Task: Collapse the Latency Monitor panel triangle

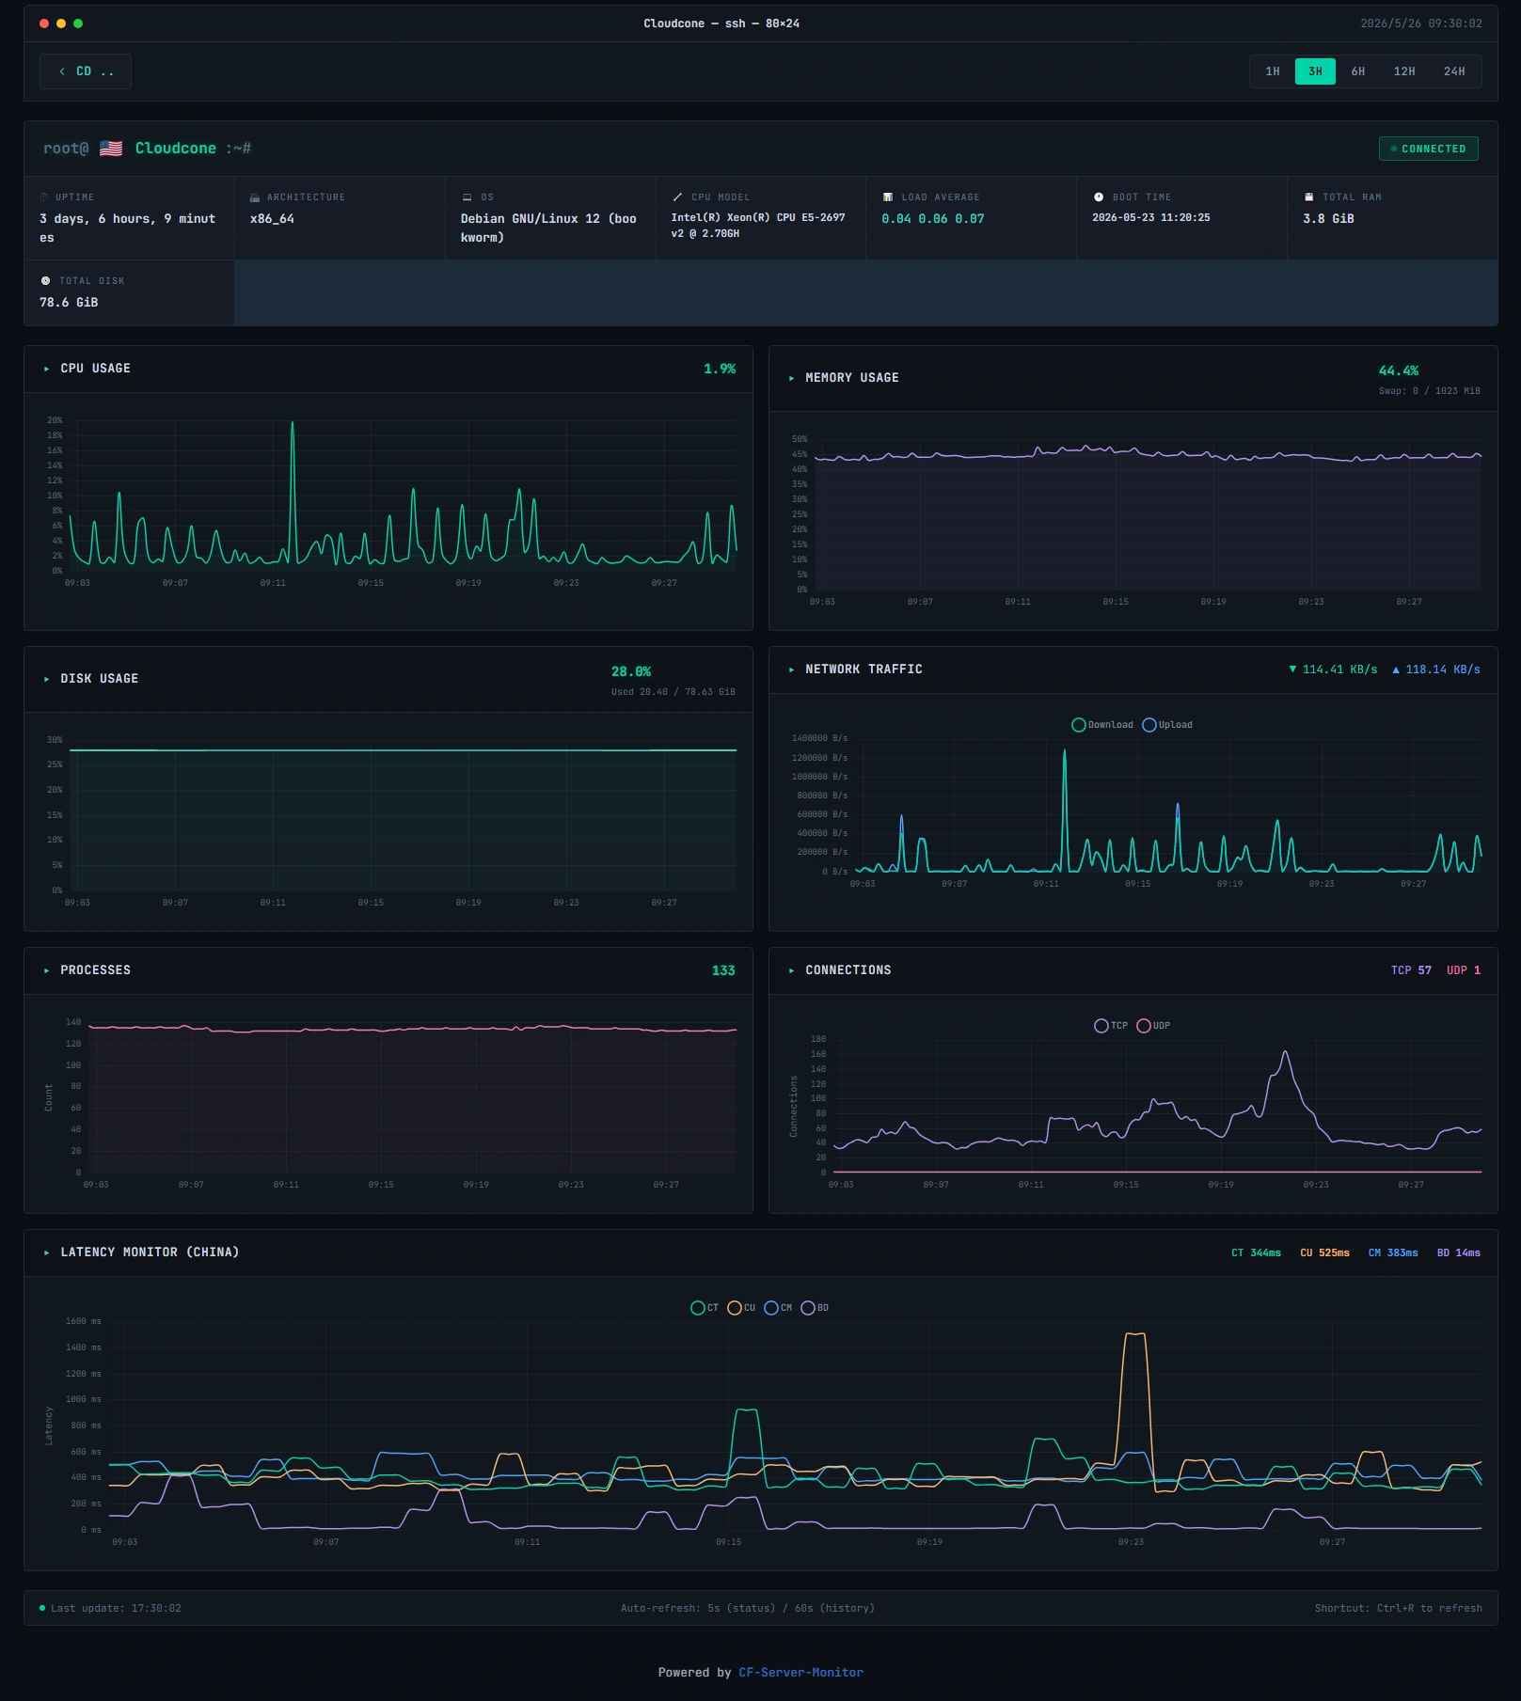Action: (x=46, y=1252)
